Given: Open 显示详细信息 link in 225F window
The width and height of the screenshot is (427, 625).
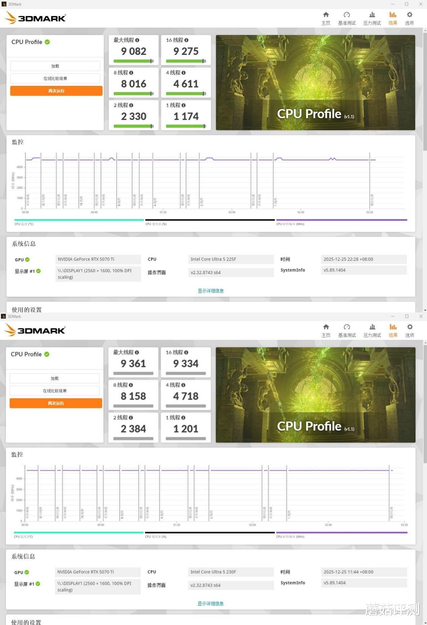Looking at the screenshot, I should tap(211, 291).
